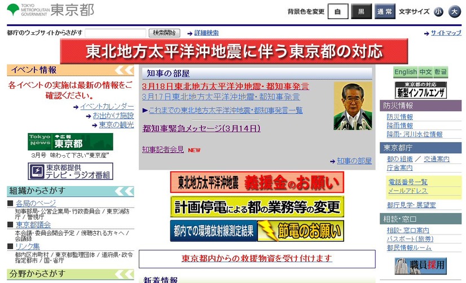Open the 節電のお願い lightning banner
This screenshot has height=283, width=466.
pos(301,231)
